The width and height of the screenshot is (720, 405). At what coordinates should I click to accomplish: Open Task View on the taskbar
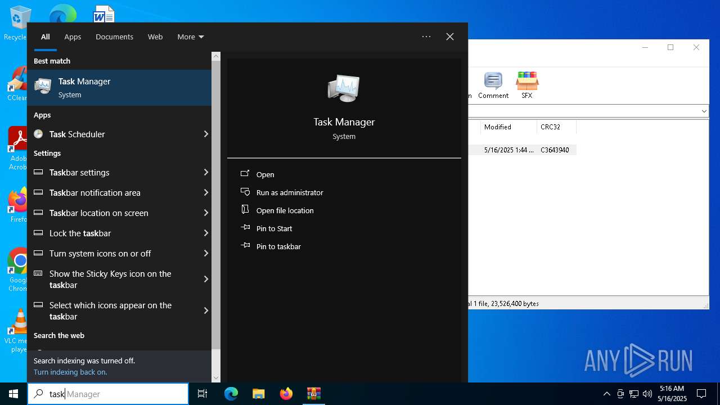click(x=202, y=394)
